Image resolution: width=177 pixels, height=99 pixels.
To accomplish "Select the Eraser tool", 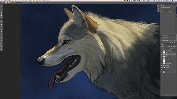I will pyautogui.click(x=1, y=25).
